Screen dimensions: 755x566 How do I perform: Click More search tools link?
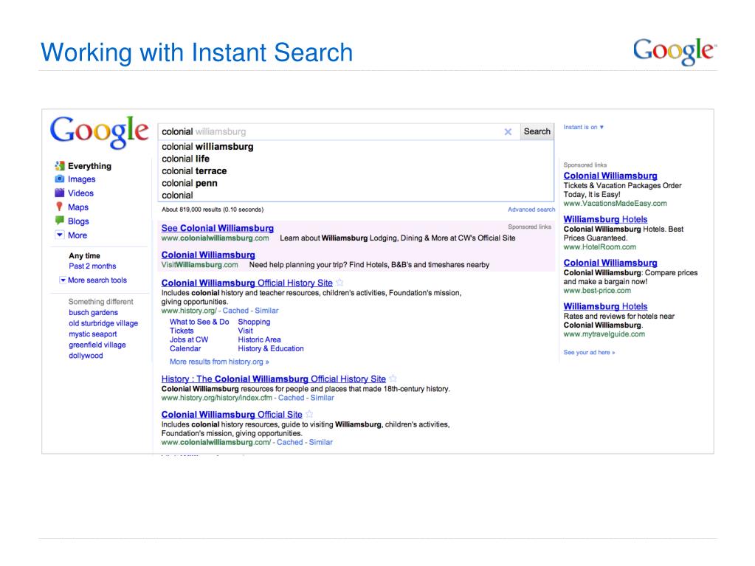[97, 280]
